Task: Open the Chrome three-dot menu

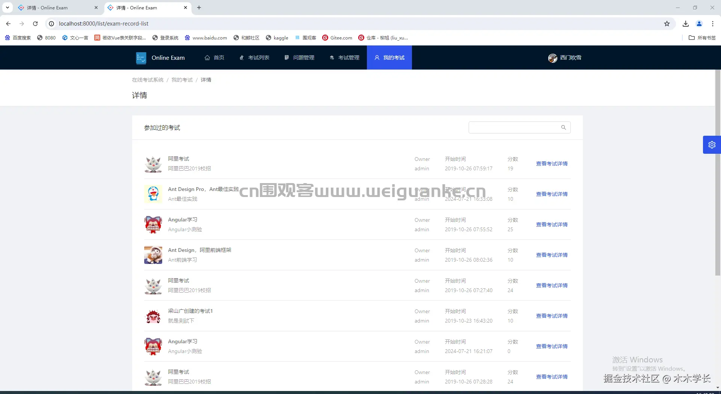Action: click(713, 24)
